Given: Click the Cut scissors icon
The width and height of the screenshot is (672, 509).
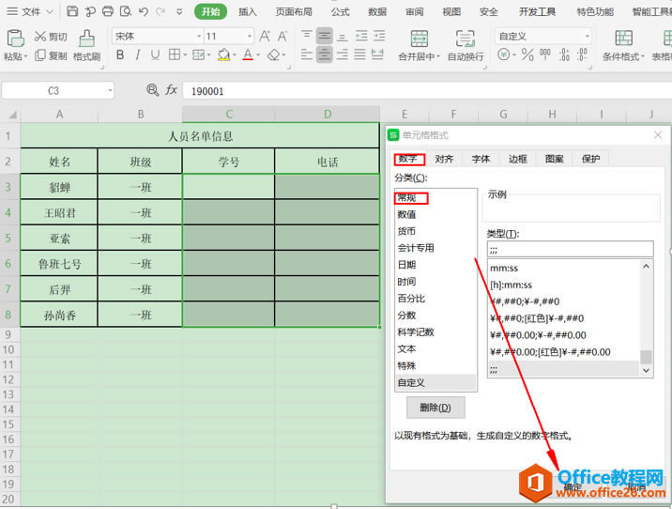Looking at the screenshot, I should click(40, 37).
